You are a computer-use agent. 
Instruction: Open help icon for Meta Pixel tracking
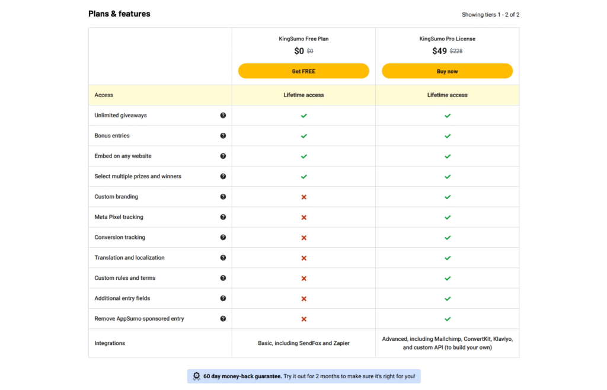click(x=223, y=217)
